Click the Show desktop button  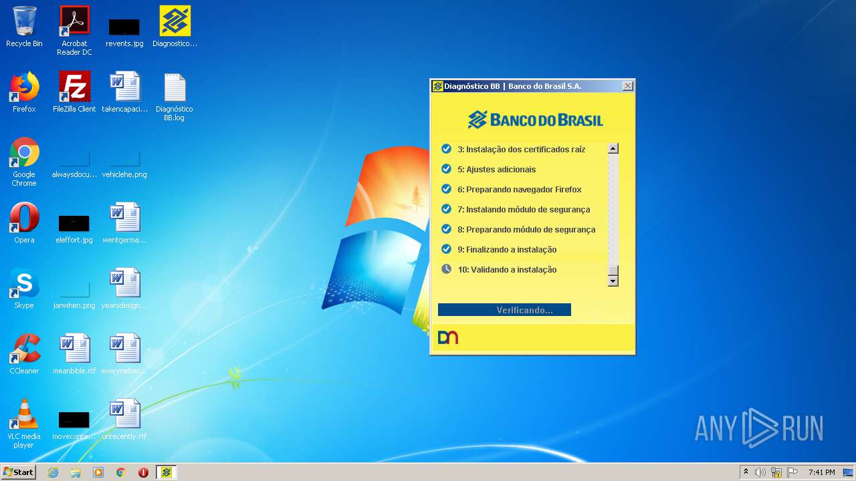coord(849,472)
